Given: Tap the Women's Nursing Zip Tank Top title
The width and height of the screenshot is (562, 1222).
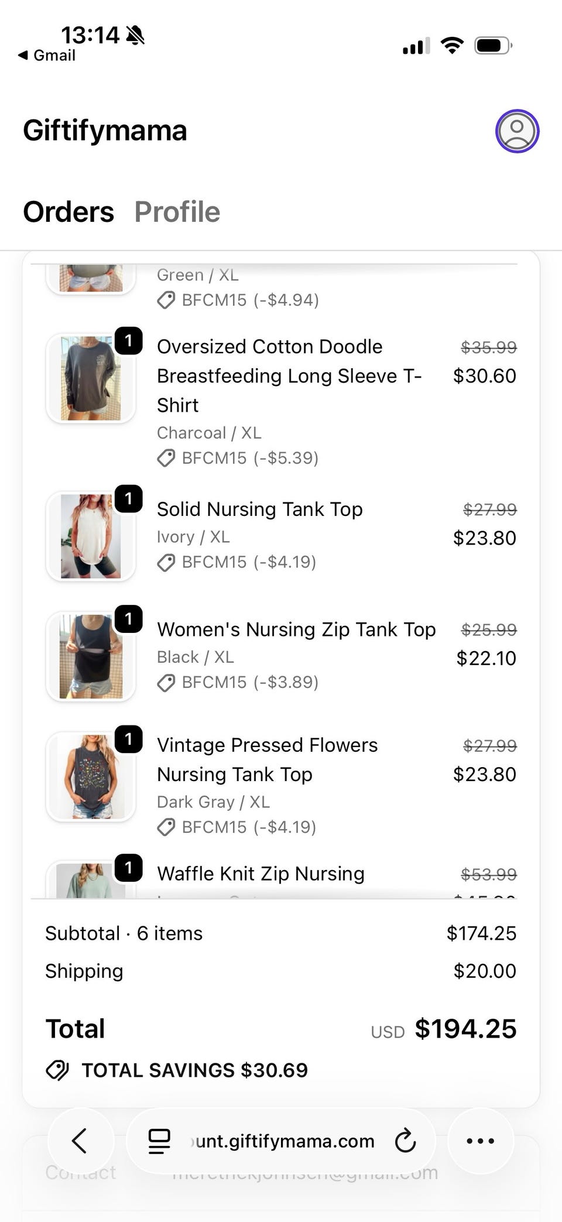Looking at the screenshot, I should [x=296, y=629].
